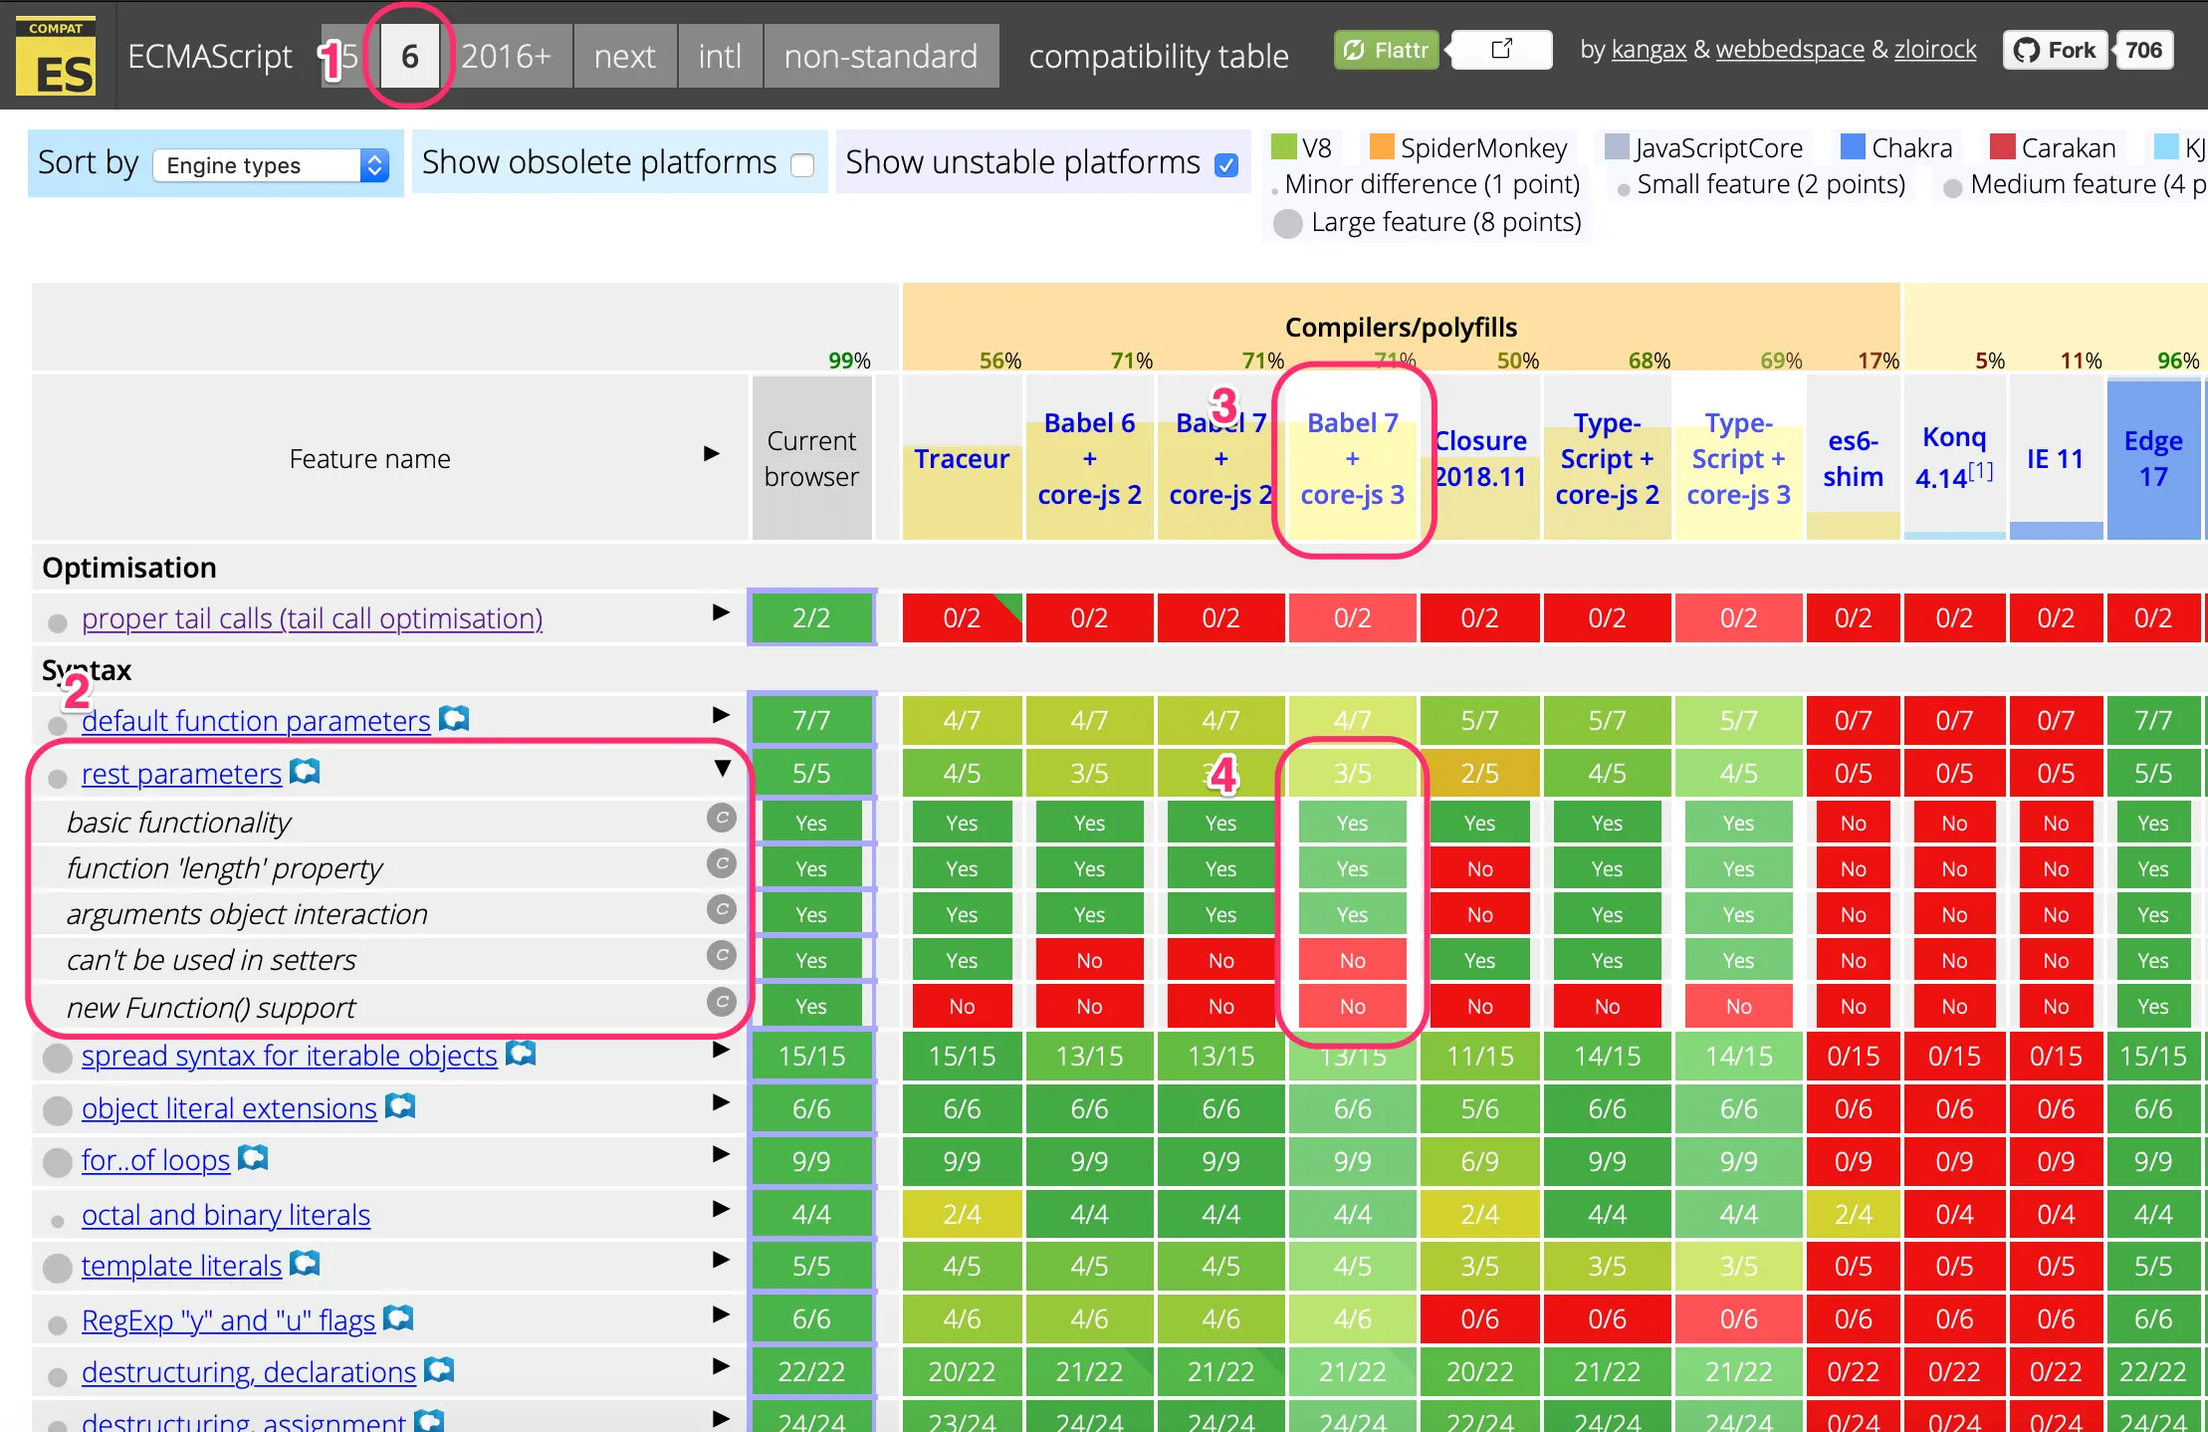Open the Sort by Engine types dropdown
The image size is (2208, 1432).
click(x=271, y=165)
